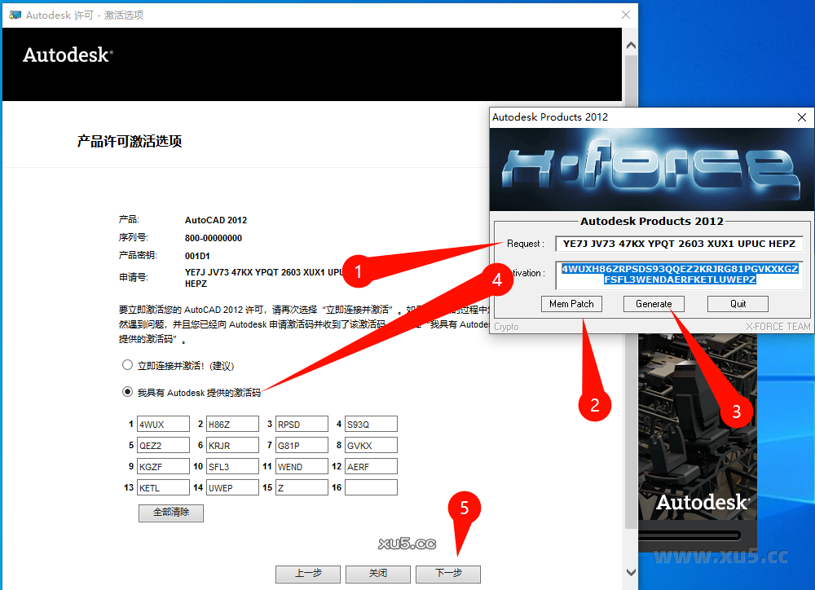Click the 关闭 button
Screen dimensions: 815x590
377,574
